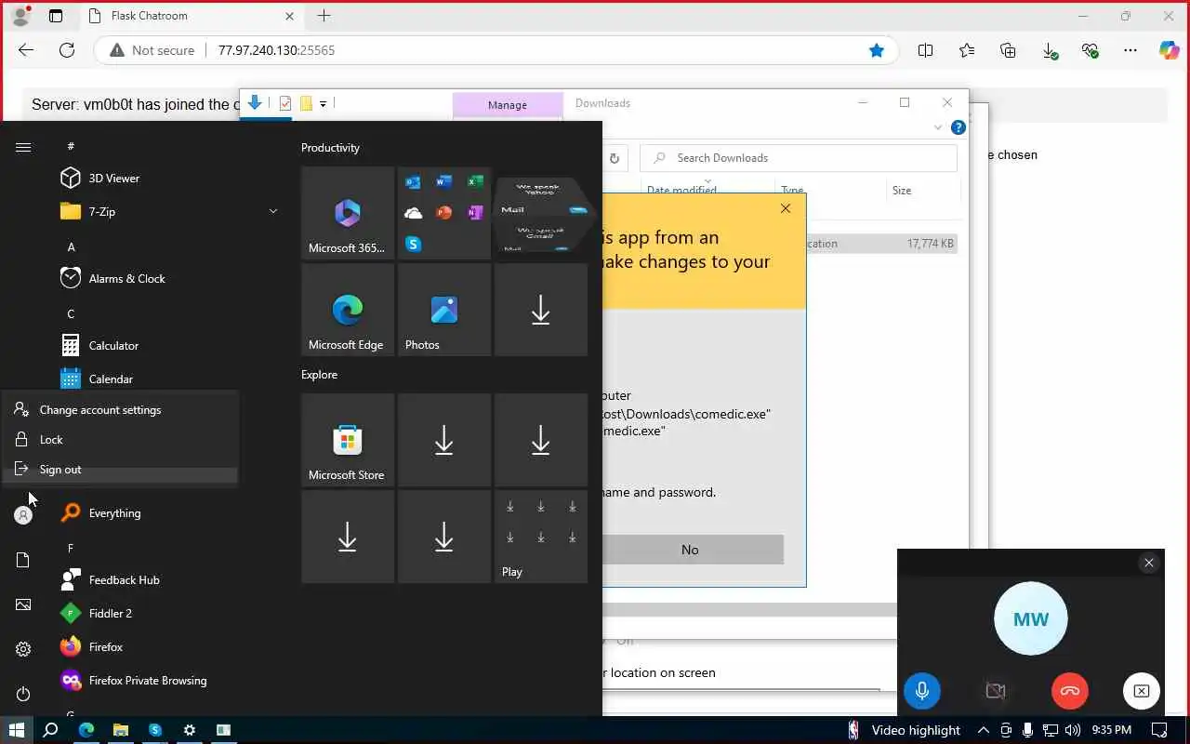The height and width of the screenshot is (744, 1190).
Task: Expand the 7-Zip folder chevron
Action: pyautogui.click(x=273, y=211)
